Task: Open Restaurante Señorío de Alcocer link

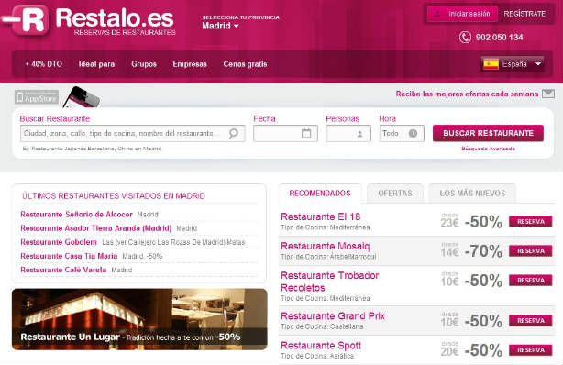Action: [x=76, y=214]
